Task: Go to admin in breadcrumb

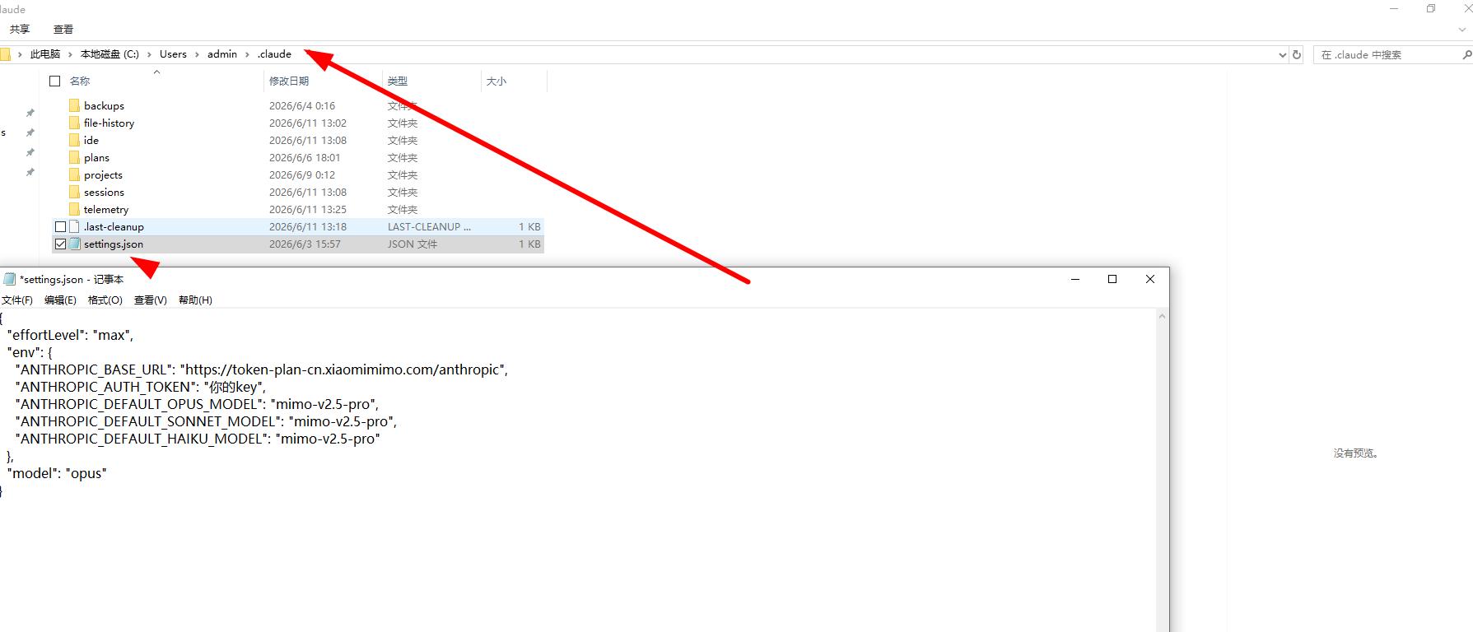Action: [222, 54]
